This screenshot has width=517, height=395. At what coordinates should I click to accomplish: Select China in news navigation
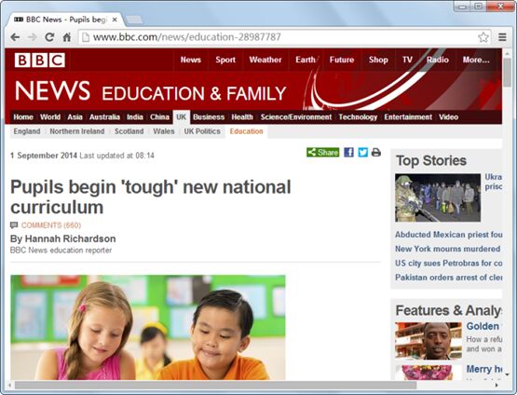pyautogui.click(x=159, y=117)
